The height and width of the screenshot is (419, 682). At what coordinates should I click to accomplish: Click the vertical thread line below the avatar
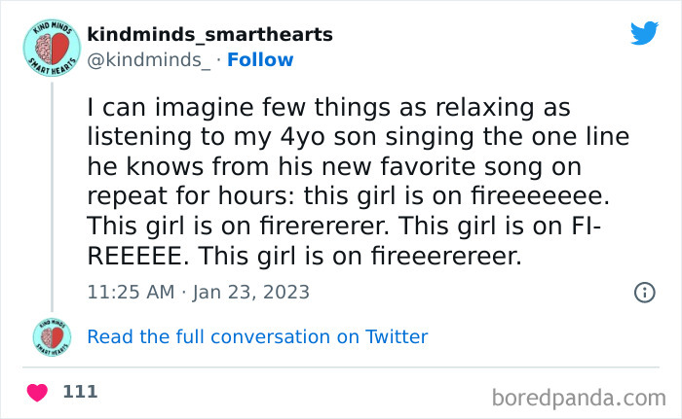click(x=51, y=194)
